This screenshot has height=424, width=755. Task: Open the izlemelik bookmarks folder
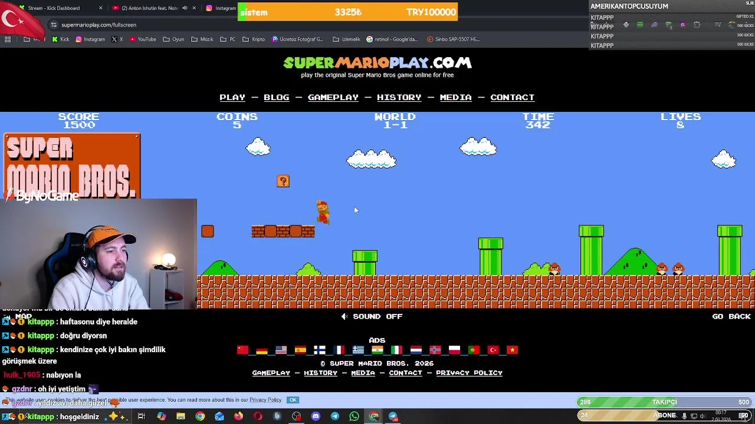tap(346, 39)
